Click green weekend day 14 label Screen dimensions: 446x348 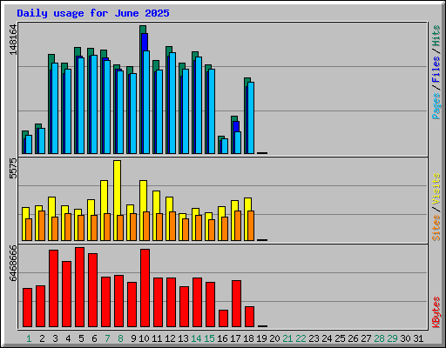[x=196, y=338]
